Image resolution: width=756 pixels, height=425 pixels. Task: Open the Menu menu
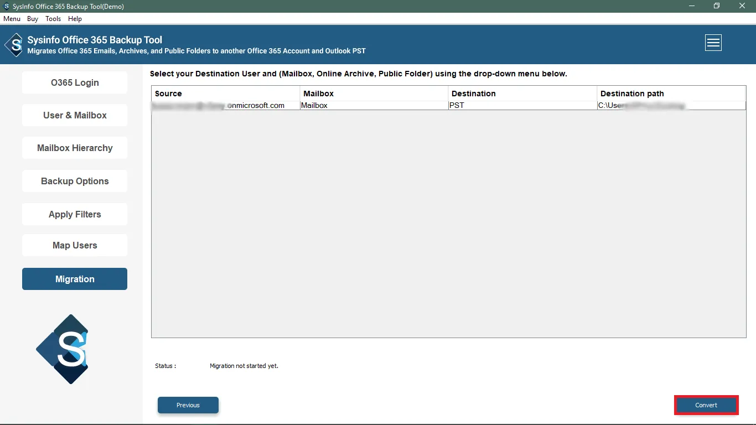(12, 19)
